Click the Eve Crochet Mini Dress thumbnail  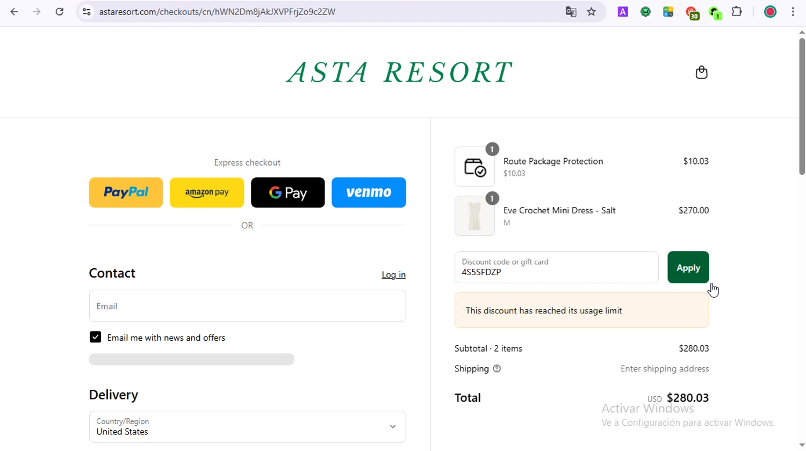click(x=474, y=216)
